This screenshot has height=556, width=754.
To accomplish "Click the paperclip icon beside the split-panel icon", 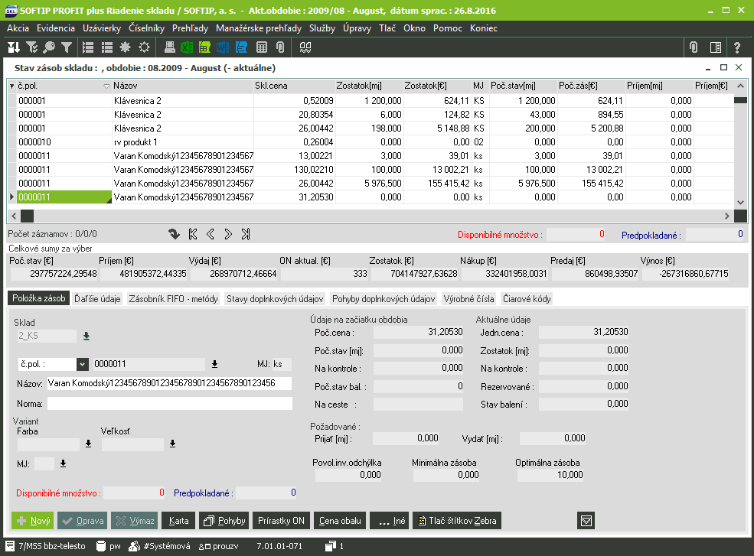I will coord(694,47).
